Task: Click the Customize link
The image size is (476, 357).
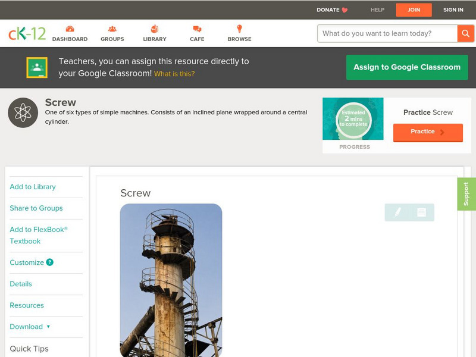Action: (x=27, y=262)
